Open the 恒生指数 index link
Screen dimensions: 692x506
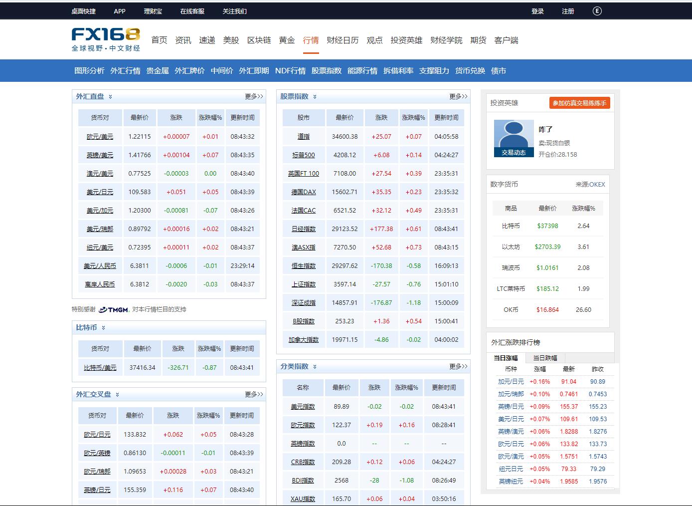pos(304,266)
